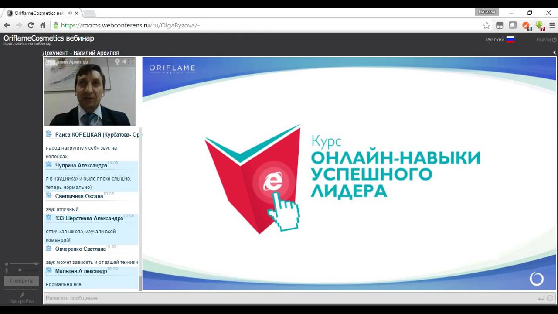The image size is (558, 314).
Task: Bookmark this page with the star icon
Action: [x=487, y=25]
